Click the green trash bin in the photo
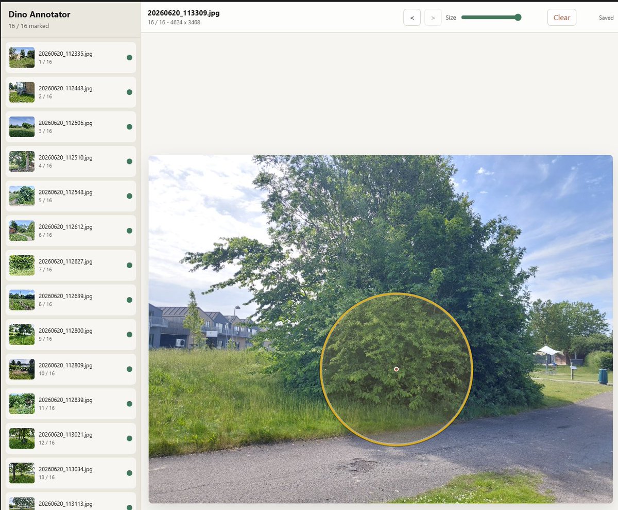This screenshot has width=618, height=510. click(x=603, y=376)
